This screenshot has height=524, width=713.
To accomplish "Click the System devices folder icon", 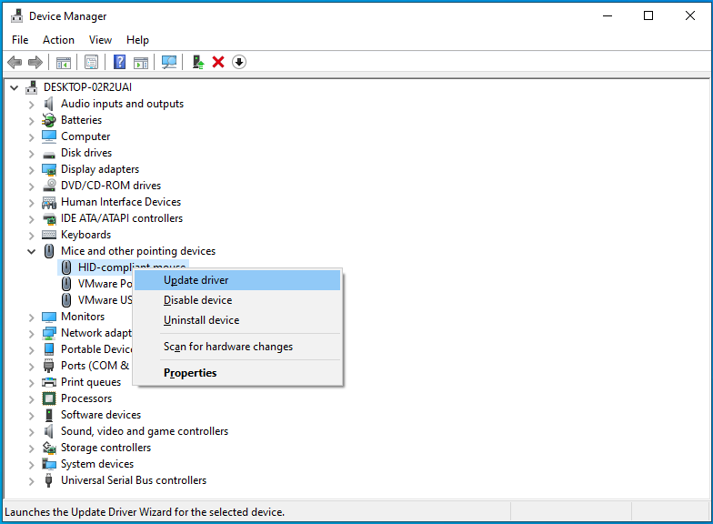I will (x=49, y=464).
